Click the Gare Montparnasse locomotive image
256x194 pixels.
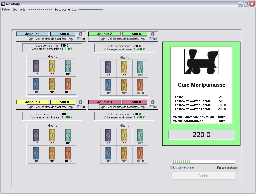coord(201,62)
